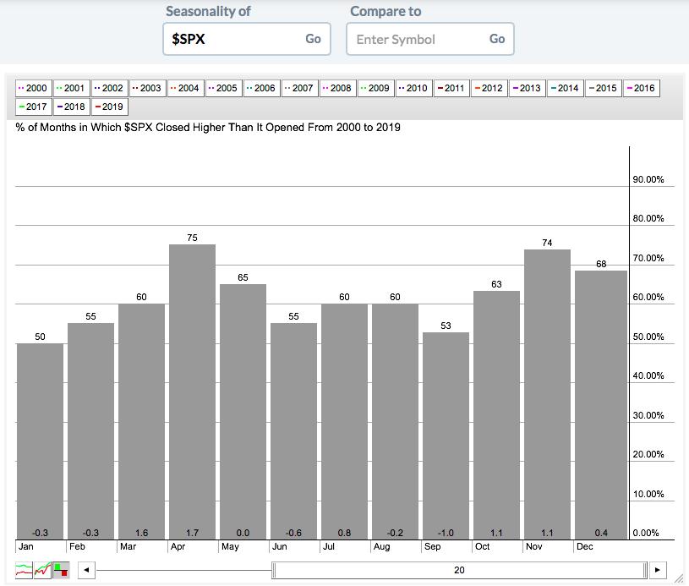Switch to separate-lines seasonality chart mode
Screen dimensions: 689x586
point(24,570)
